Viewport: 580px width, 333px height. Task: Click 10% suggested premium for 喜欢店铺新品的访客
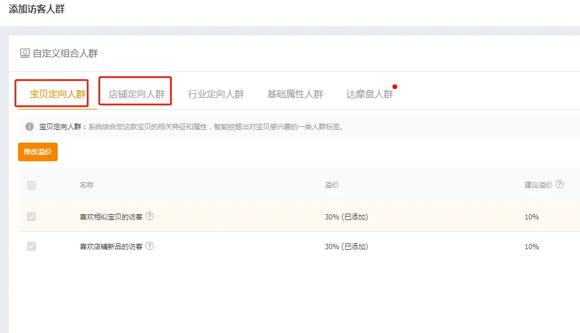[532, 247]
